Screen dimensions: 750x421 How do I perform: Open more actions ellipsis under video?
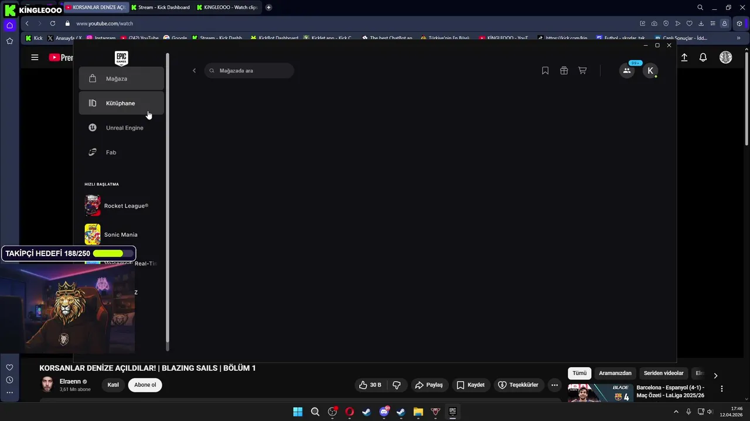(554, 385)
